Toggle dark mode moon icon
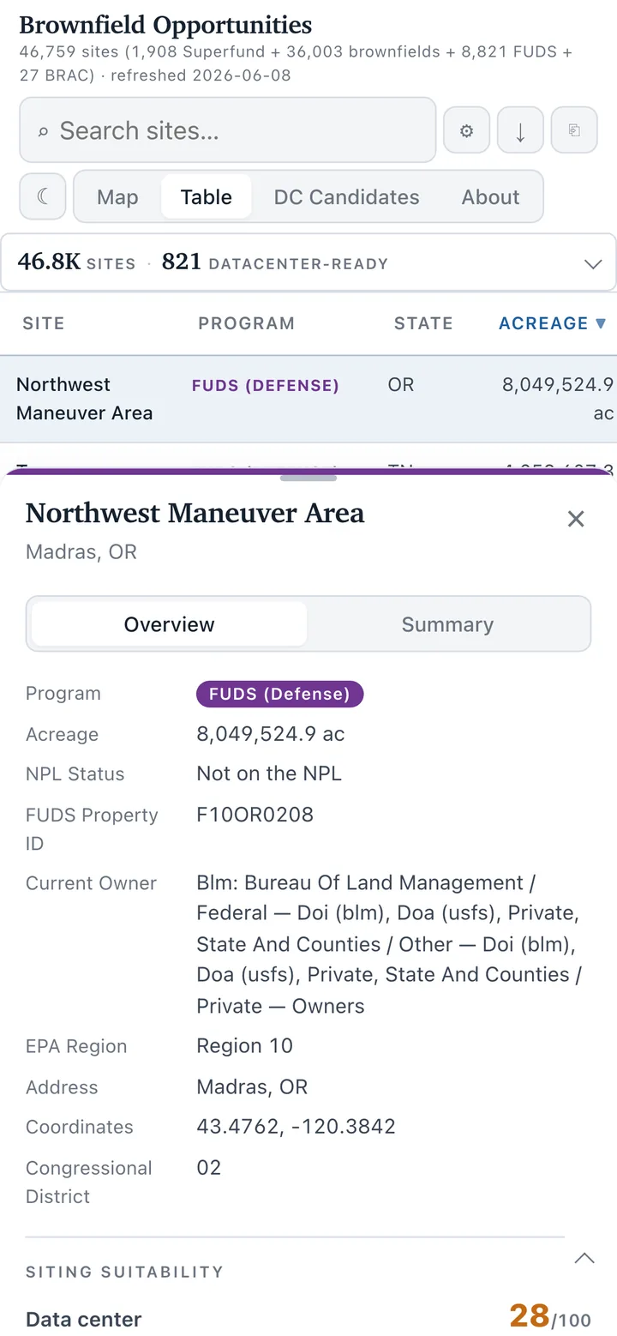The image size is (617, 1336). pyautogui.click(x=43, y=196)
